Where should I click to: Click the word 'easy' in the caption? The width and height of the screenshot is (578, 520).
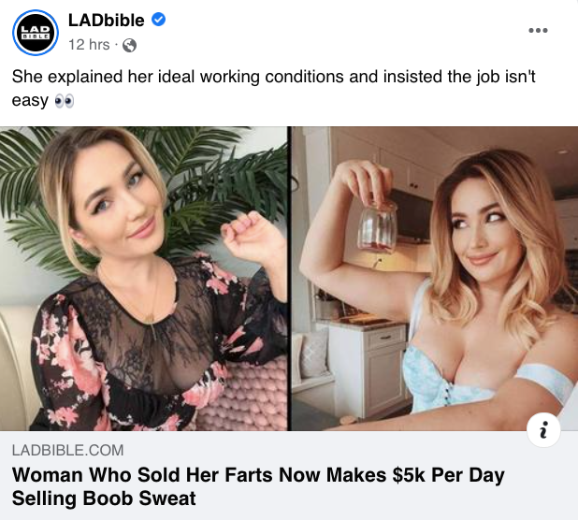point(30,99)
